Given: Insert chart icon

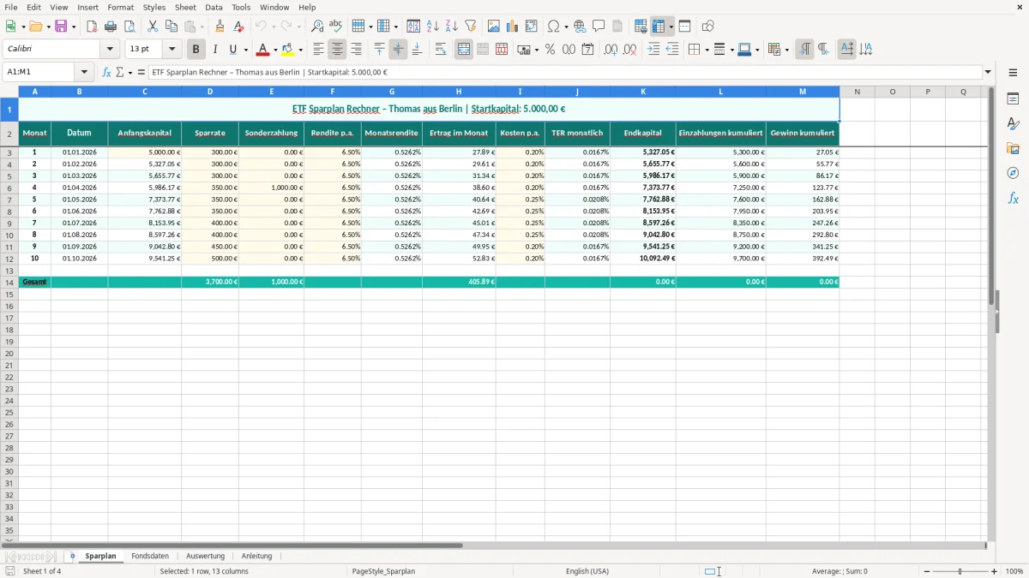Looking at the screenshot, I should click(x=513, y=27).
